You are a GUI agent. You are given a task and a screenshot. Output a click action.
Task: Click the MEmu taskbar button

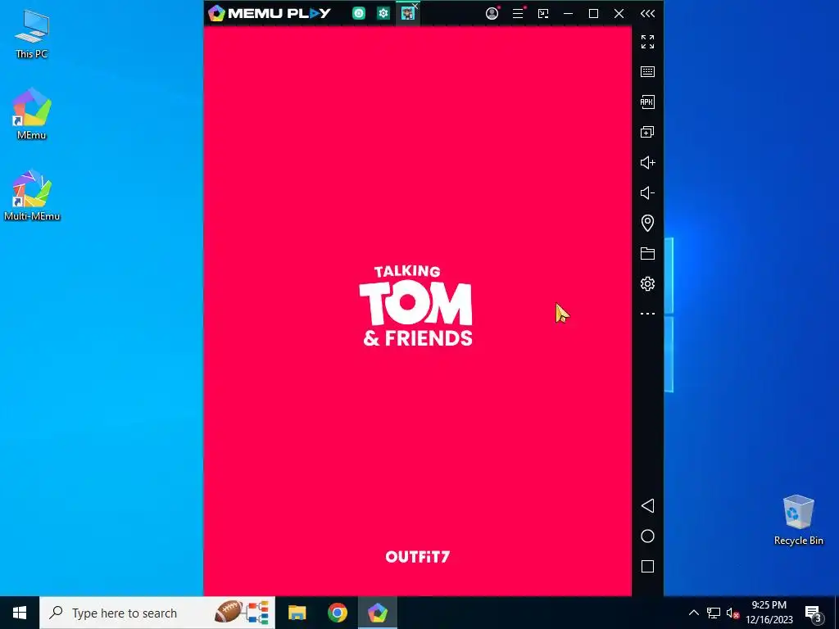[378, 613]
